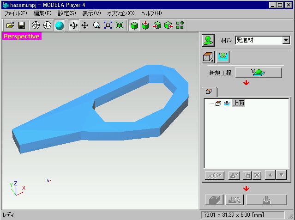Screen dimensions: 295x220
Task: Open the オプション(O) menu
Action: [x=120, y=13]
